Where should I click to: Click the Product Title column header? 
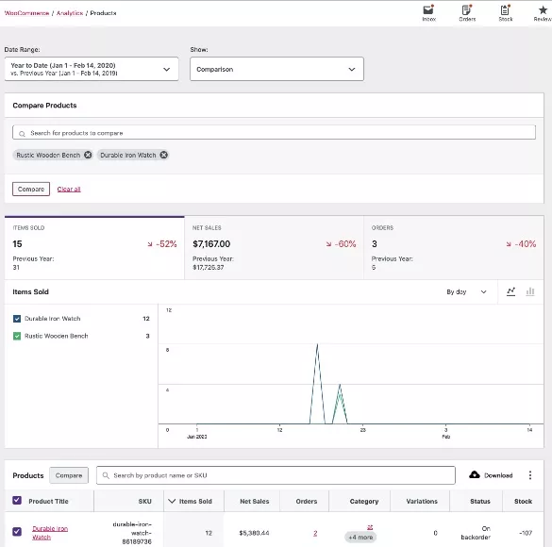click(x=48, y=501)
